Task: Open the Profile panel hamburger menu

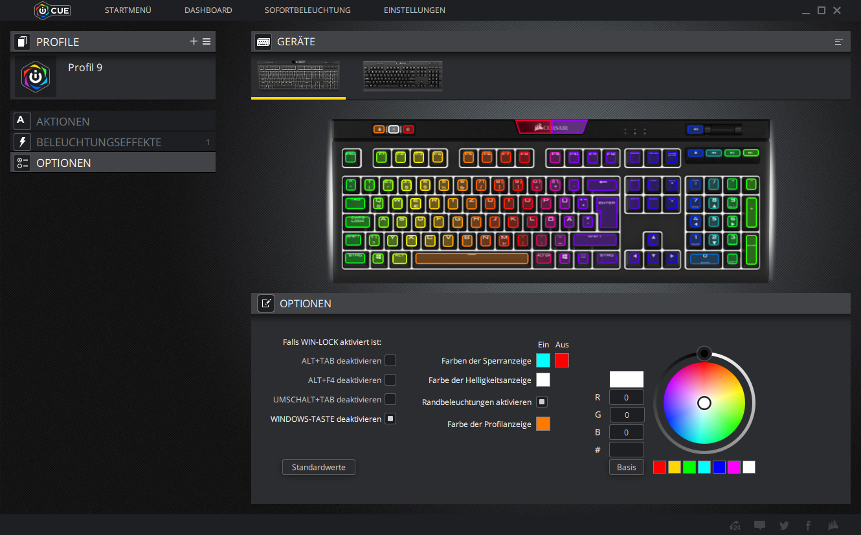Action: 207,41
